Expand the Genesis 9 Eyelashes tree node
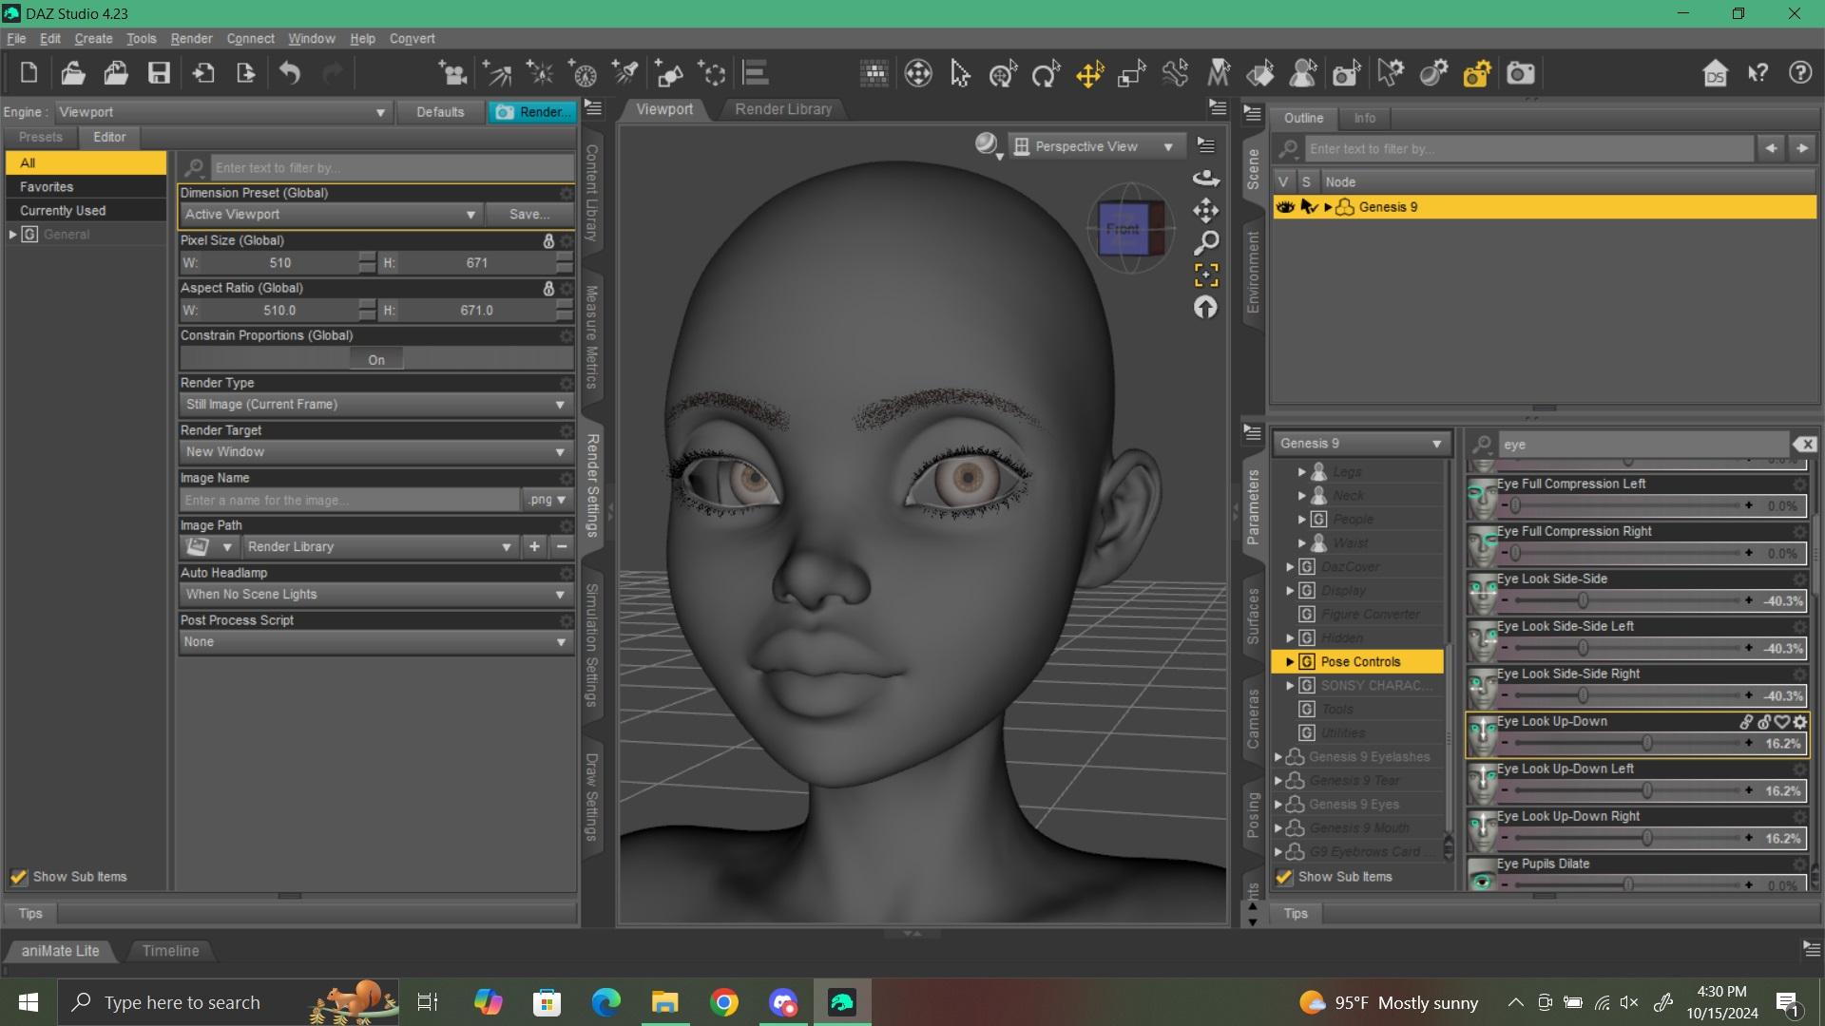The width and height of the screenshot is (1825, 1026). 1278,757
